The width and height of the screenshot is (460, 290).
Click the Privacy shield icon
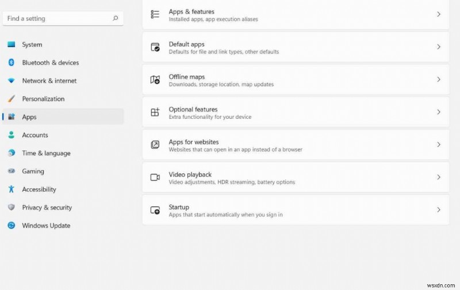click(11, 207)
